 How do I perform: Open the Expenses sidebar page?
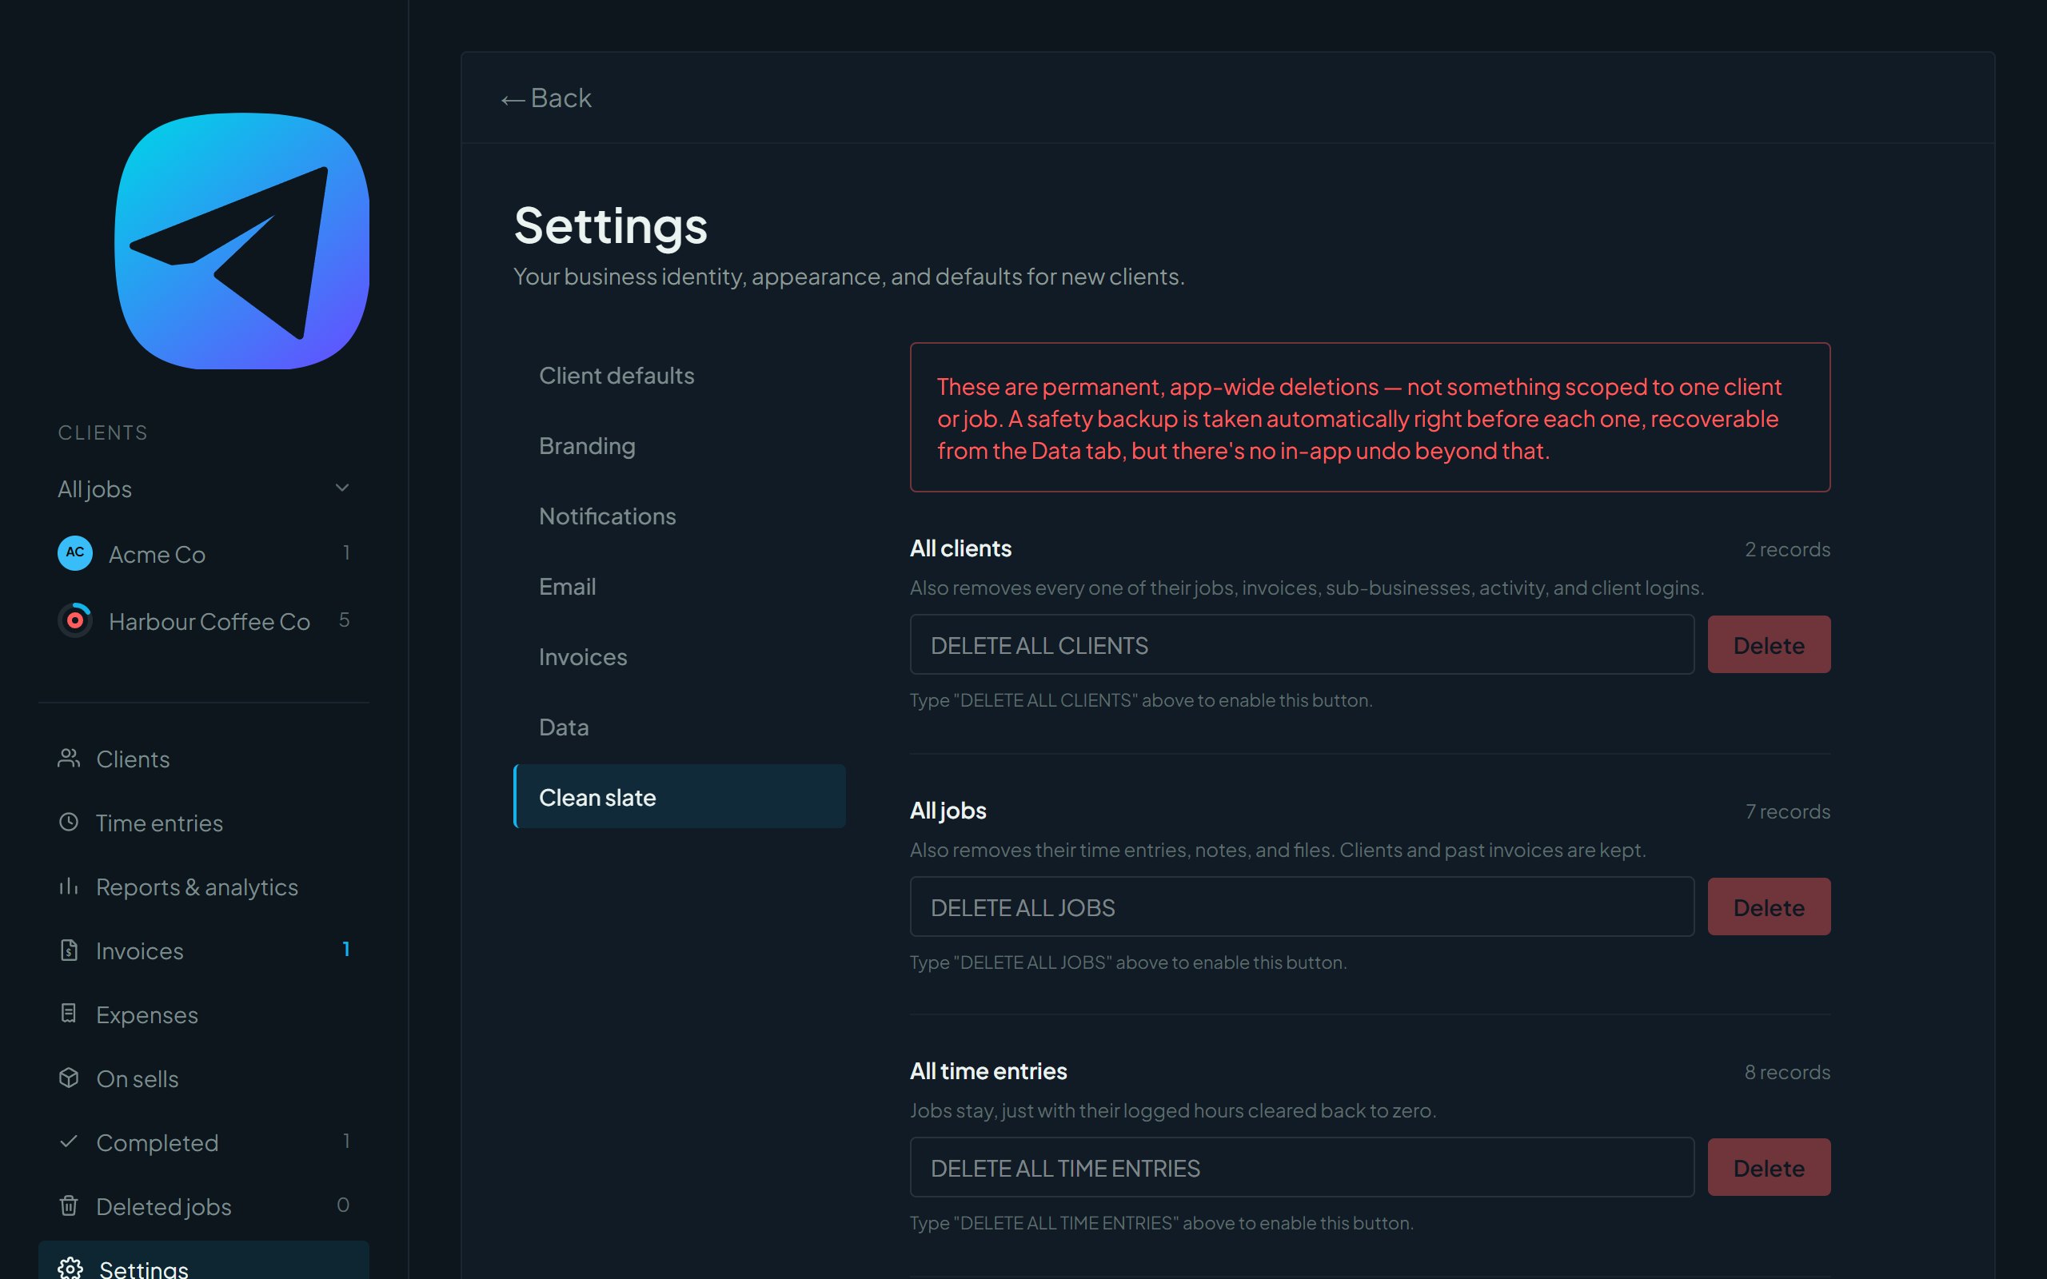point(204,1014)
